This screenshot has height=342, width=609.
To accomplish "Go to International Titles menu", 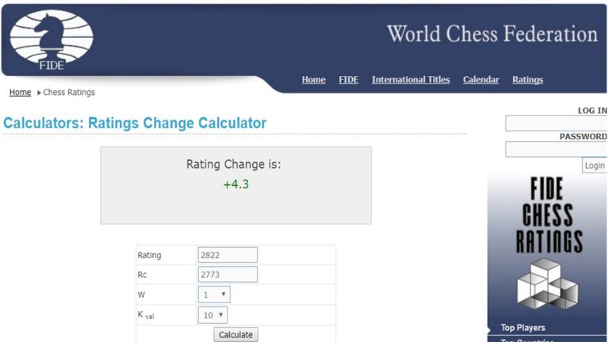I will [x=411, y=79].
